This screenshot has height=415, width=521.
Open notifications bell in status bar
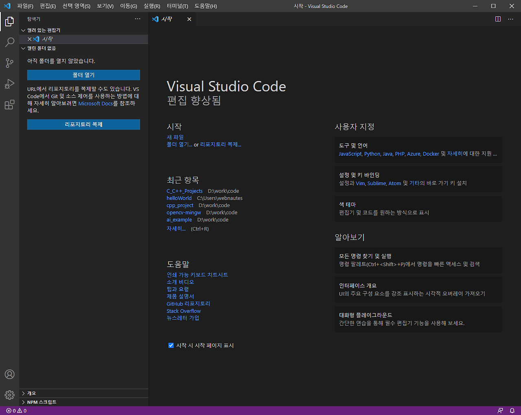512,411
